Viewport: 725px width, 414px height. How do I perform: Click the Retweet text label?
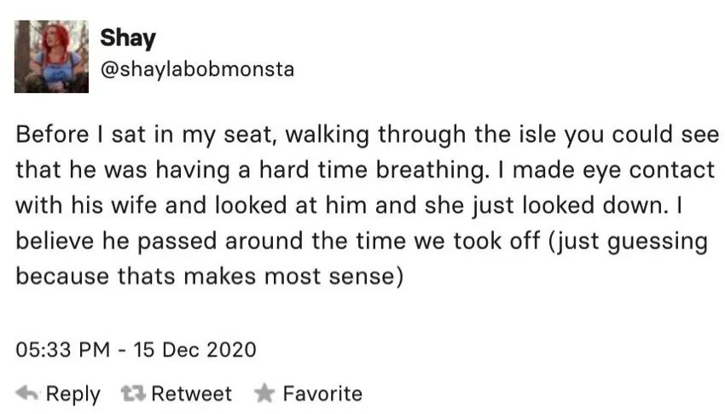(x=192, y=394)
